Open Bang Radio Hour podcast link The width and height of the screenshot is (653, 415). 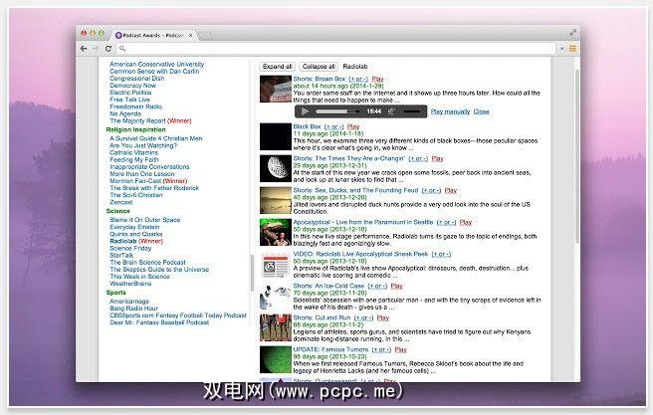[133, 309]
